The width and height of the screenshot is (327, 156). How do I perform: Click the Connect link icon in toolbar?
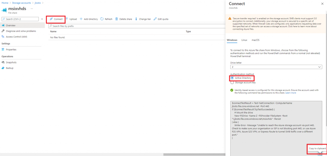(x=51, y=19)
